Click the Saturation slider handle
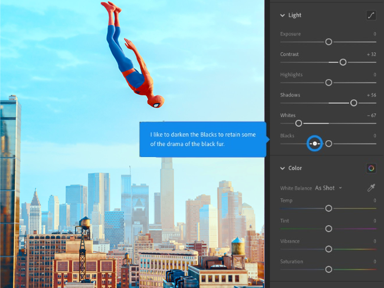The width and height of the screenshot is (384, 288). click(329, 269)
